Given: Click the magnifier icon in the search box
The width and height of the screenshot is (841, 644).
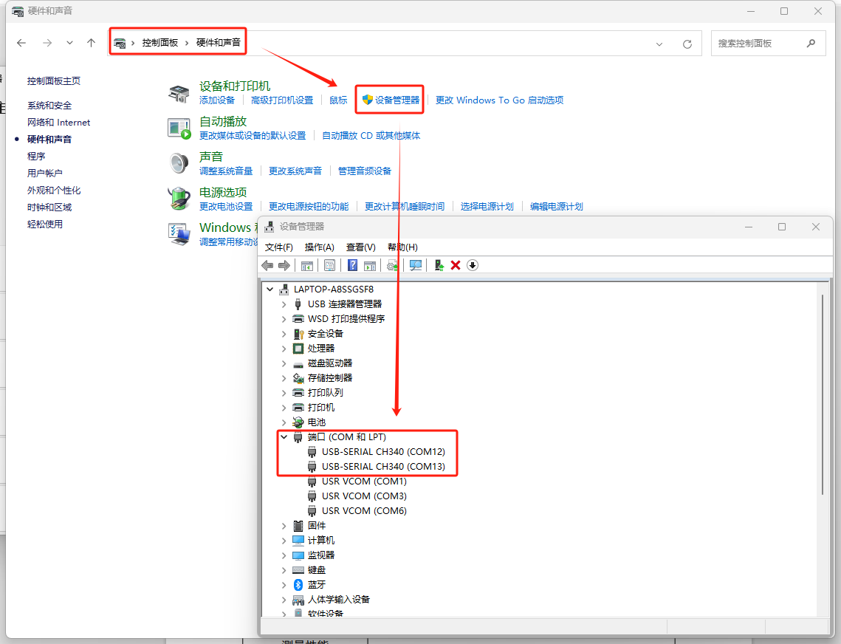Looking at the screenshot, I should pos(811,43).
